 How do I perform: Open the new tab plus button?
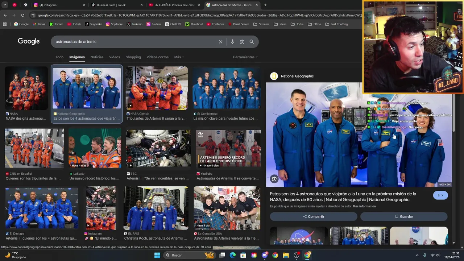click(x=265, y=5)
